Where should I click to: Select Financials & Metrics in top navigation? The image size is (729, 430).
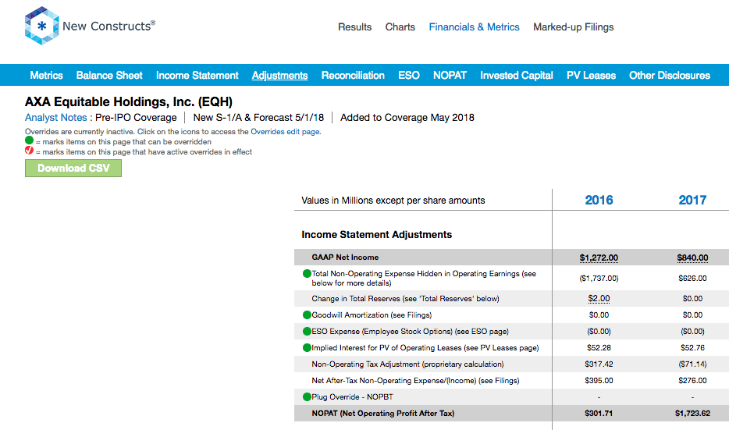474,27
